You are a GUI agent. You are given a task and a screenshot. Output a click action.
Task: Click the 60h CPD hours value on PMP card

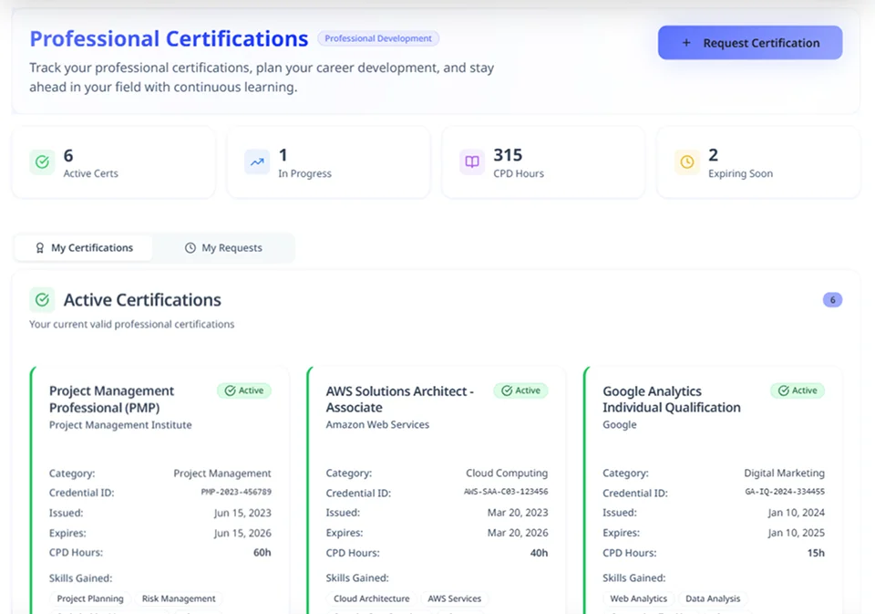(x=262, y=553)
